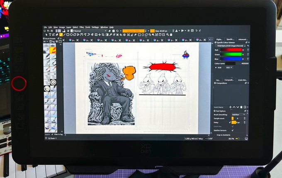Select the Text tool in the toolbox
This screenshot has height=178, width=282.
coord(50,35)
